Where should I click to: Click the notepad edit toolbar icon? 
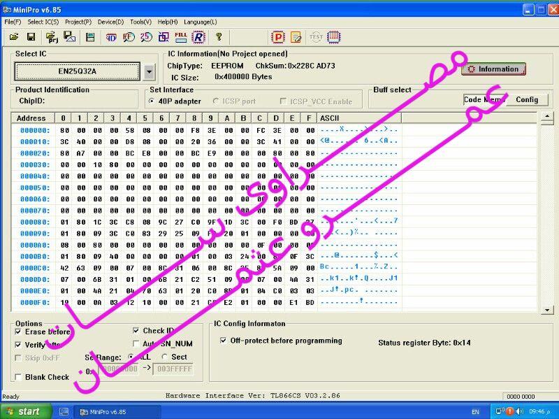tap(296, 37)
